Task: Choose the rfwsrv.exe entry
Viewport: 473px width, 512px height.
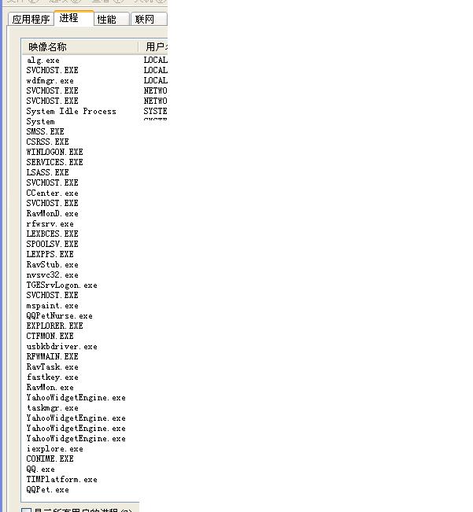Action: tap(50, 223)
